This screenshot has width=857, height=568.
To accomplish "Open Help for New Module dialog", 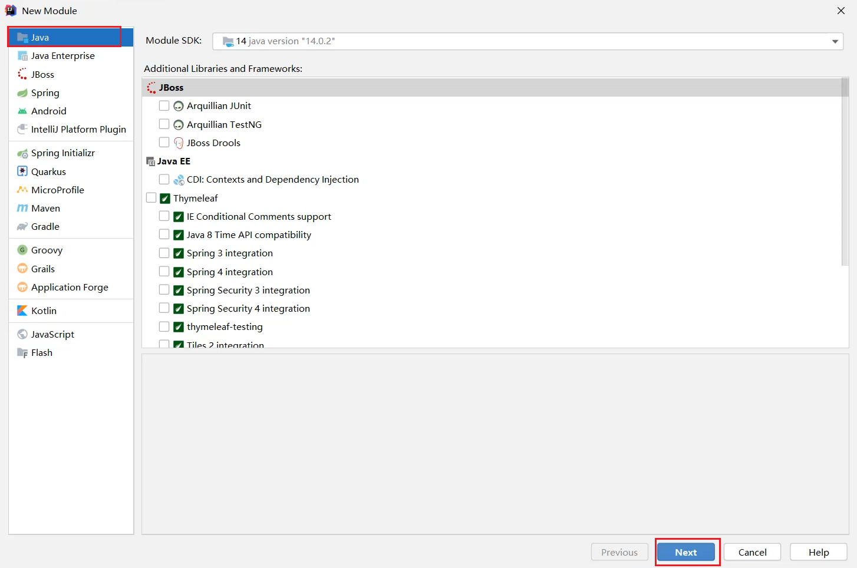I will tap(818, 552).
